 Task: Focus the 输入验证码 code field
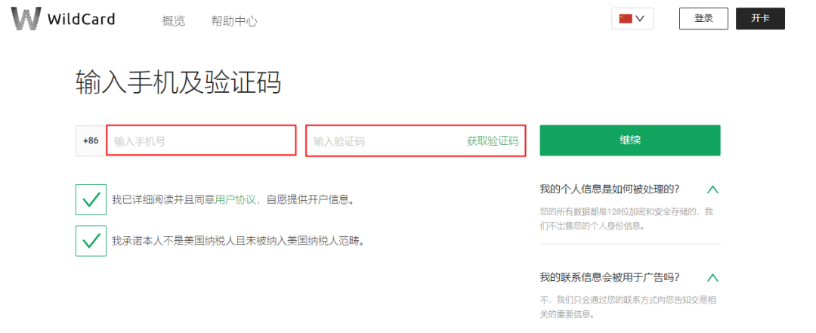click(x=382, y=141)
